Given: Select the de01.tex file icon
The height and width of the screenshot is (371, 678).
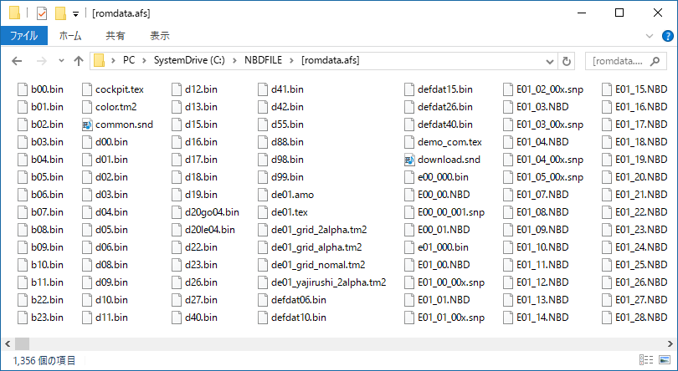Looking at the screenshot, I should pos(263,212).
